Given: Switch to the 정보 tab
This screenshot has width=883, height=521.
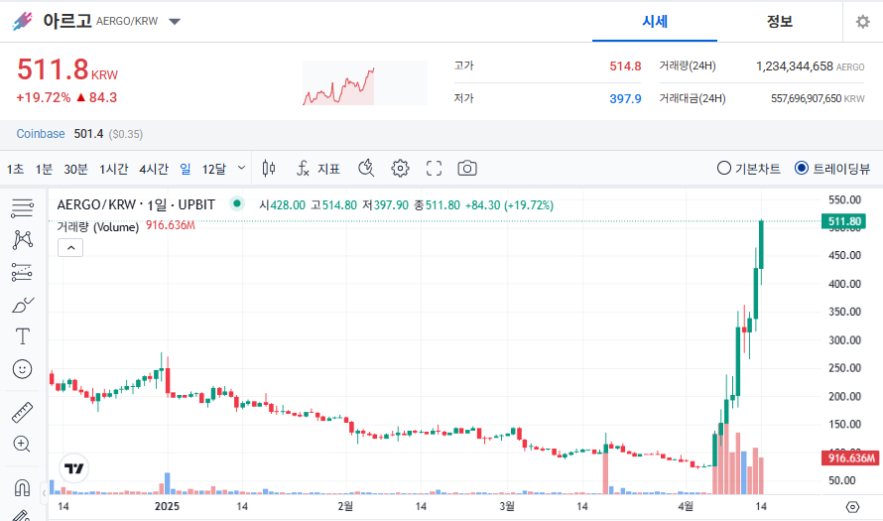Looking at the screenshot, I should [x=780, y=22].
